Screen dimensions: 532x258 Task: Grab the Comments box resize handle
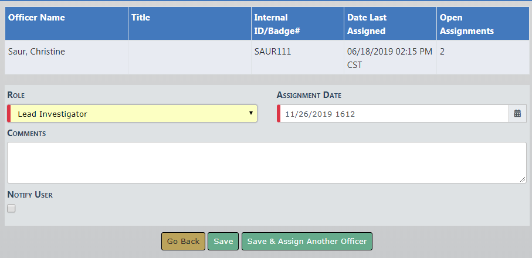point(523,180)
